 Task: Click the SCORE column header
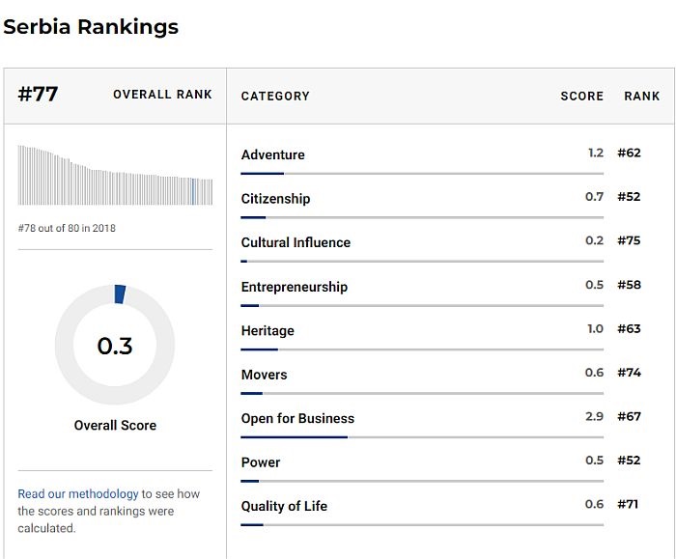point(581,97)
